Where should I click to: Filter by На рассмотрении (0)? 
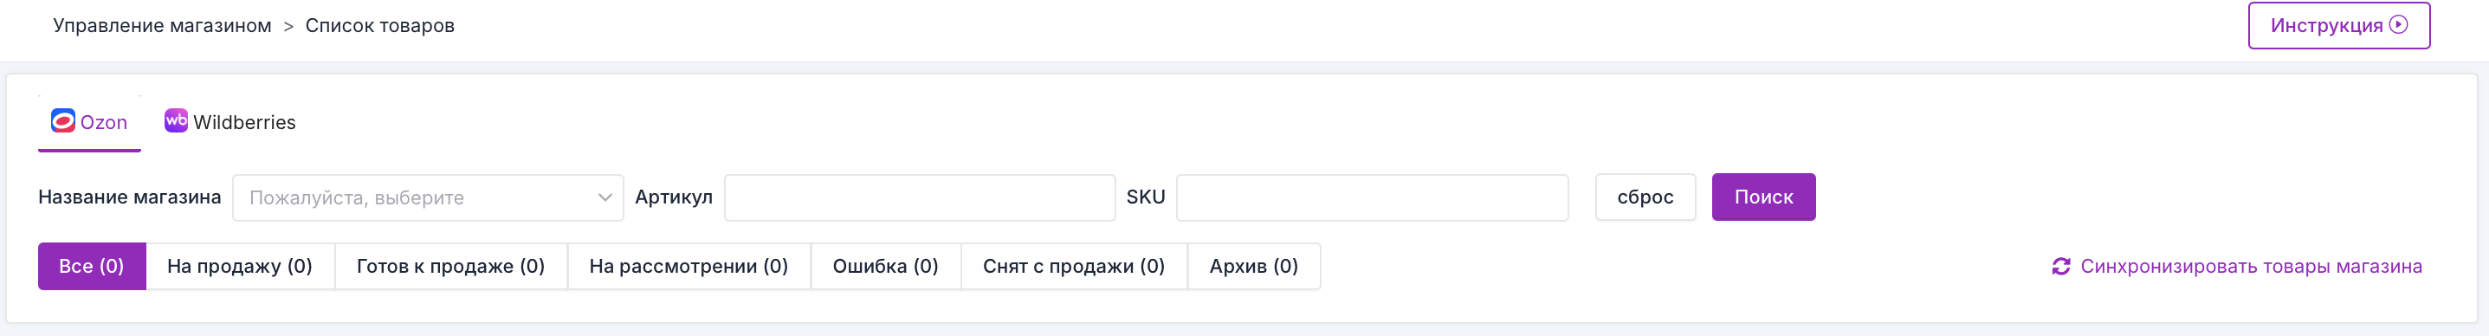pos(689,267)
